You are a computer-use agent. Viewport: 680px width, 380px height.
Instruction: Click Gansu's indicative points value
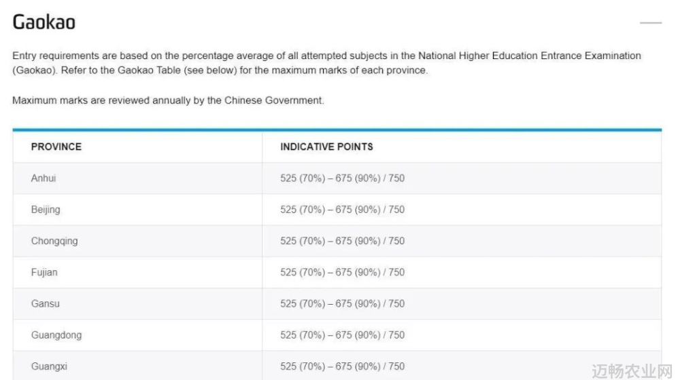click(342, 303)
